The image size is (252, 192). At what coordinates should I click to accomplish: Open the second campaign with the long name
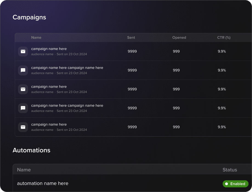click(x=67, y=68)
